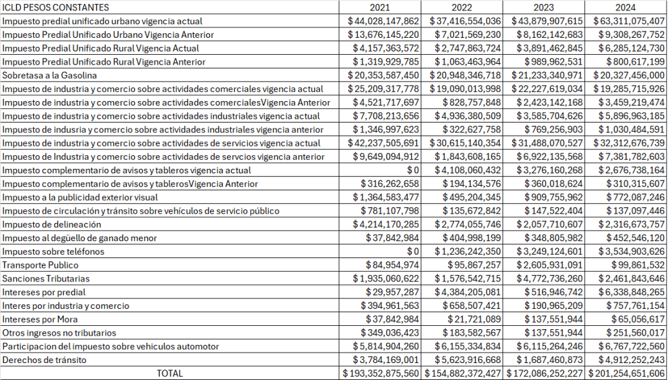Select actividades de servicios vigencia actual label
Viewport: 668px width, 380px height.
[162, 143]
